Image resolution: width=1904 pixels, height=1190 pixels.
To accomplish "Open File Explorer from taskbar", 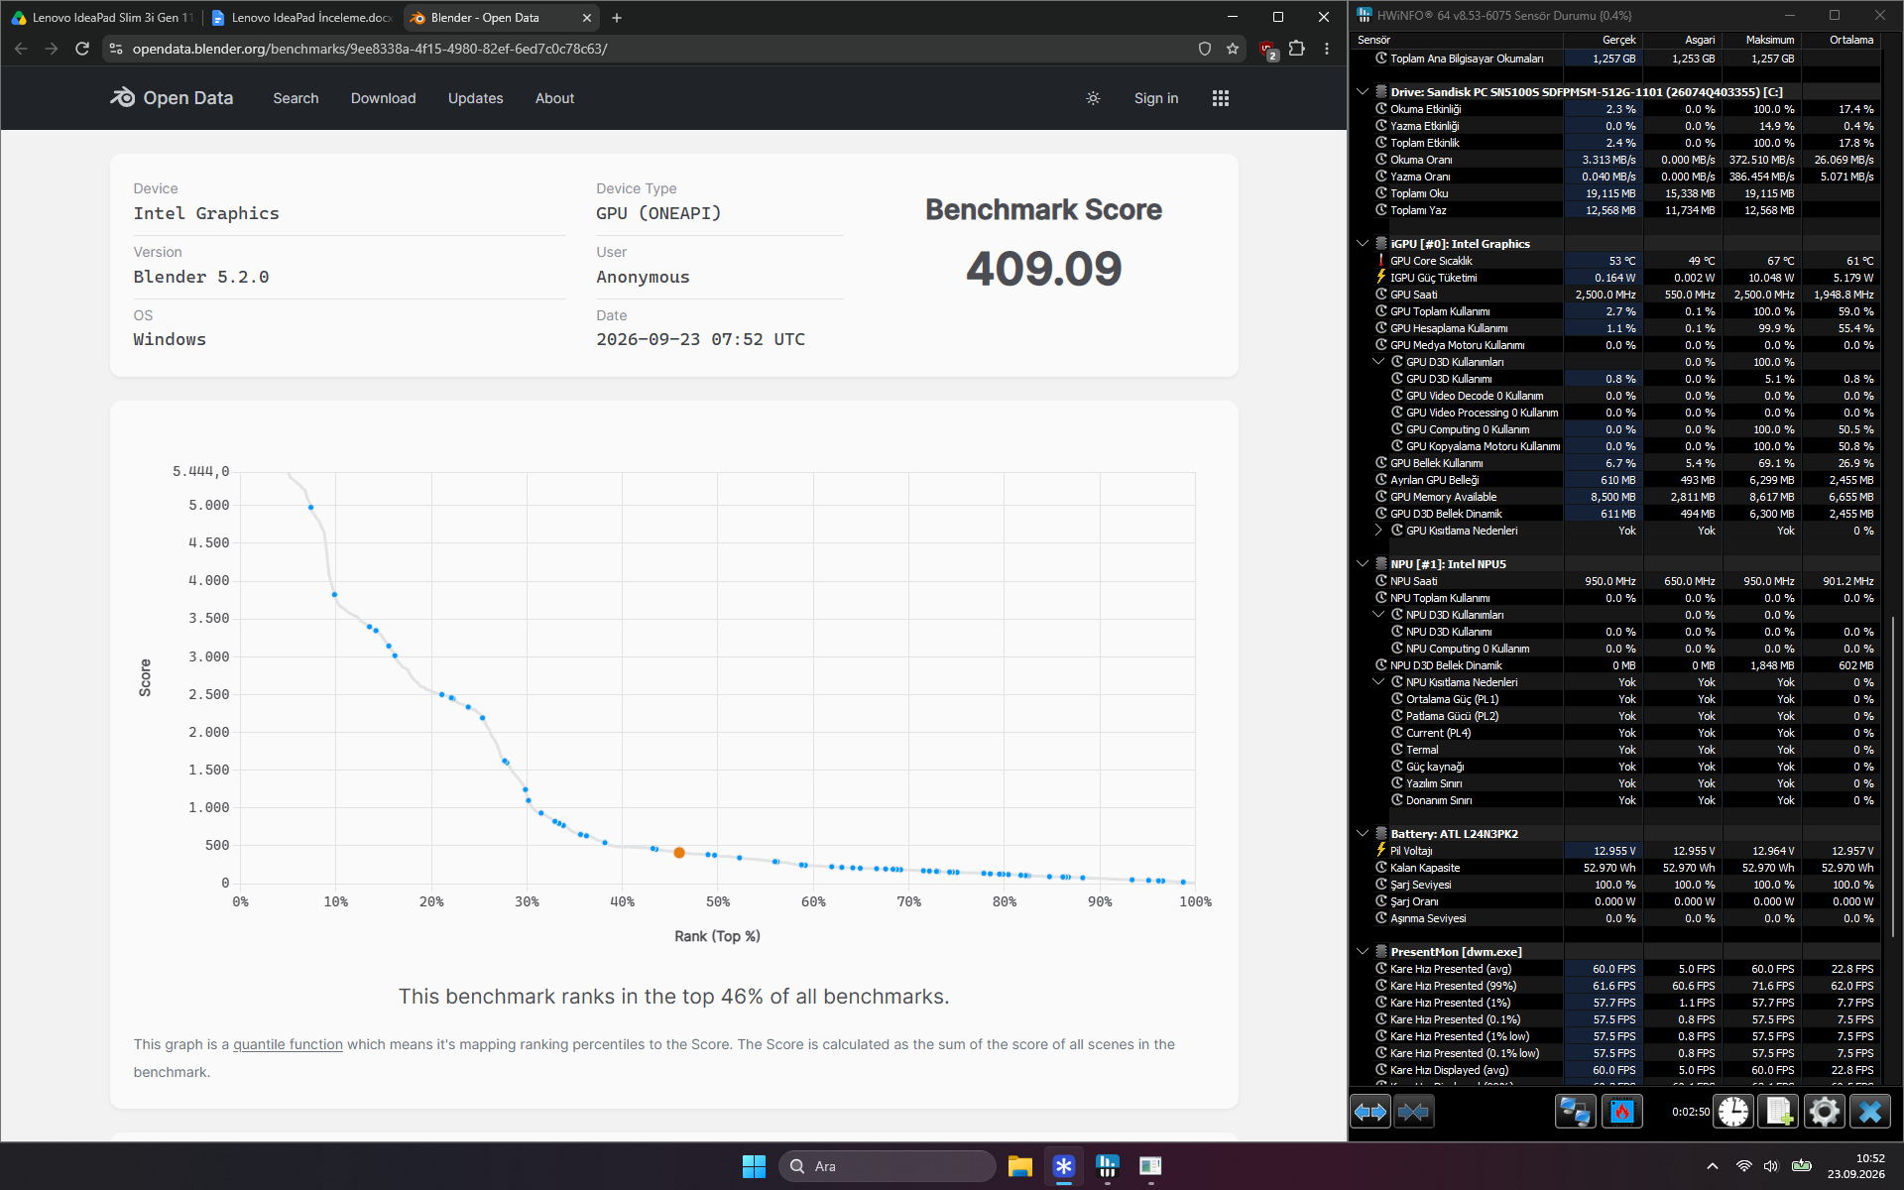I will [1020, 1166].
